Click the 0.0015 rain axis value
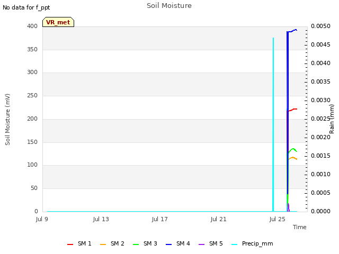Image resolution: width=339 pixels, height=254 pixels. pos(320,156)
